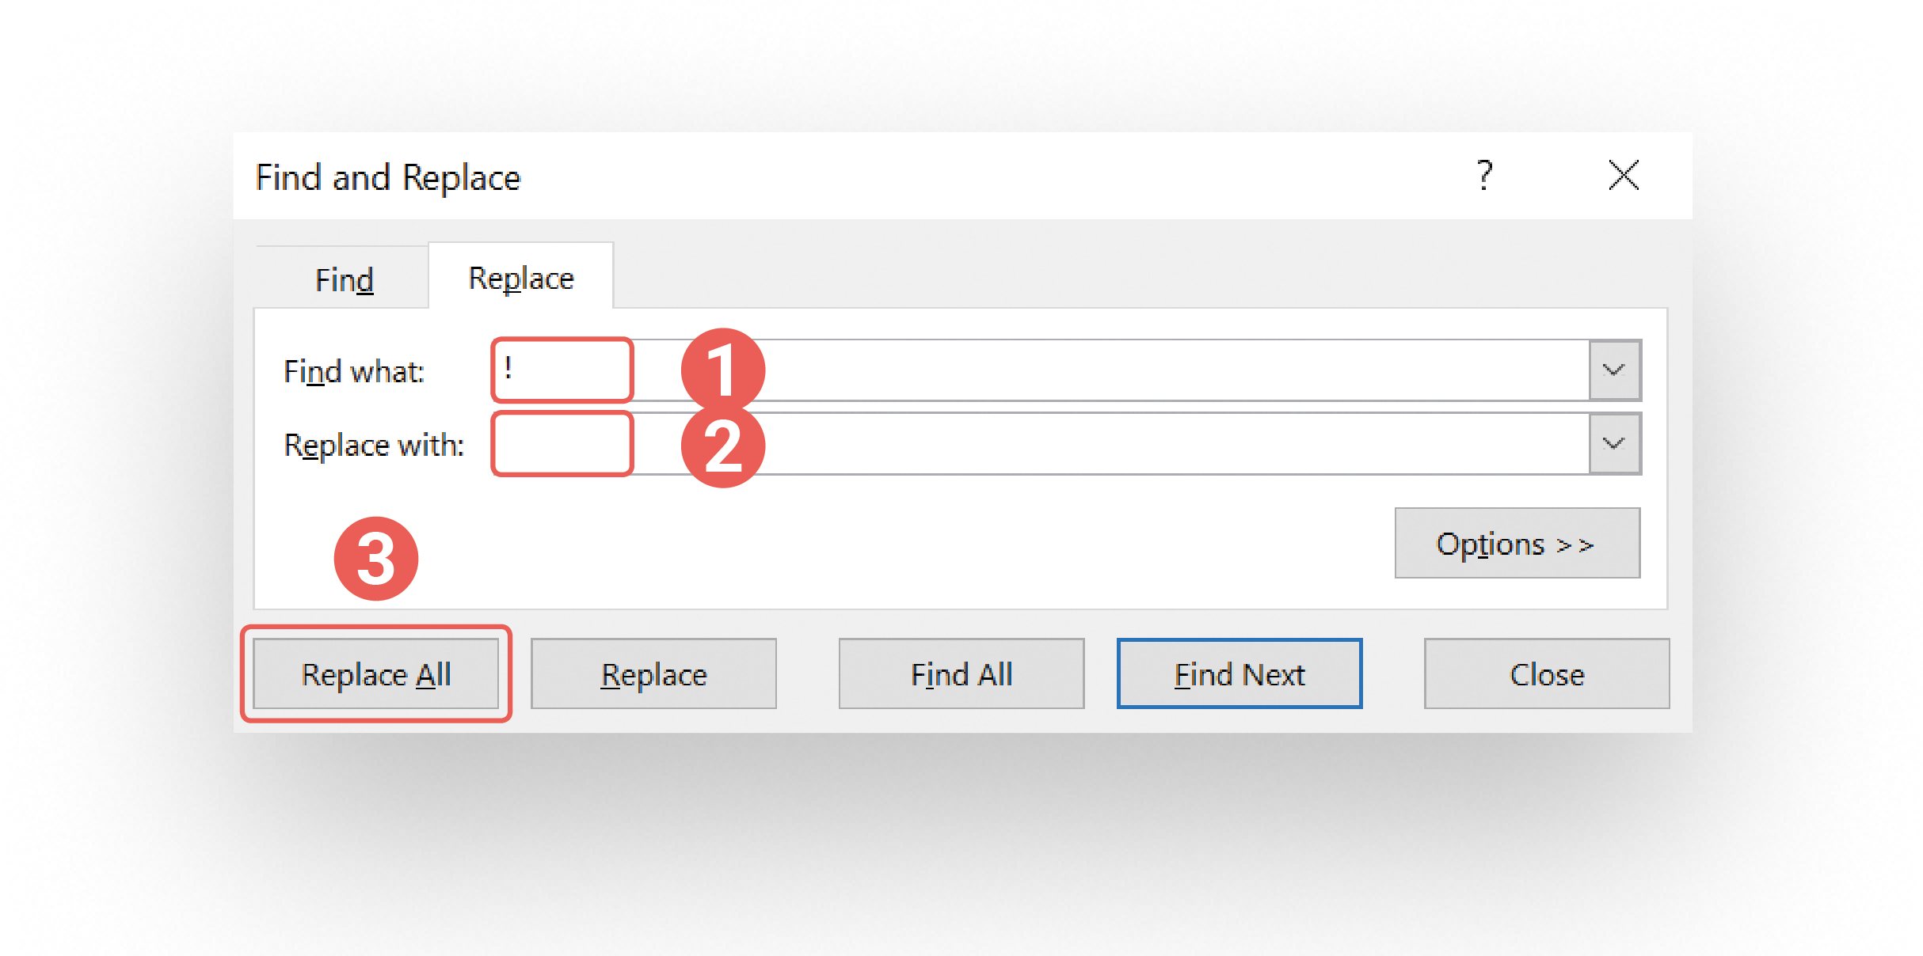Viewport: 1923px width, 956px height.
Task: Click the question mark help icon
Action: (1485, 175)
